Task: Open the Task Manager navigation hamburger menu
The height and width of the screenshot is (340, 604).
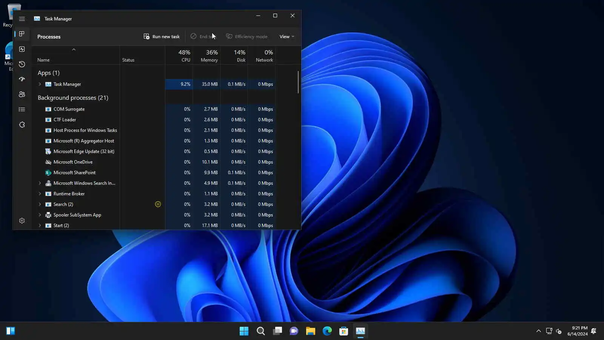Action: pos(22,19)
